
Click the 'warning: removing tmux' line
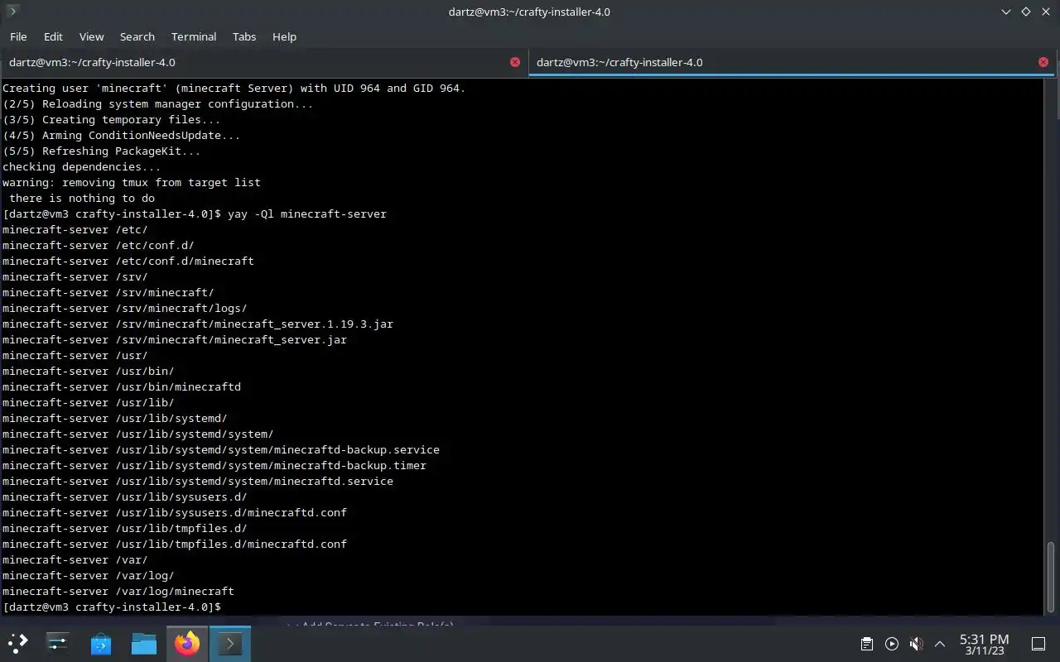coord(132,182)
